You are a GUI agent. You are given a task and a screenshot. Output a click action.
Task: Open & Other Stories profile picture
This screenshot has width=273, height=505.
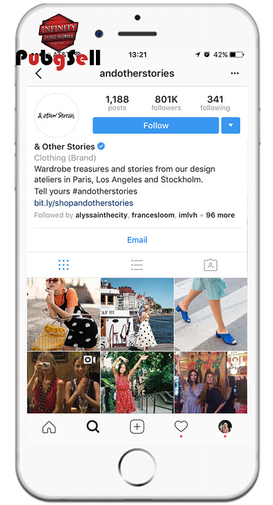[x=57, y=116]
